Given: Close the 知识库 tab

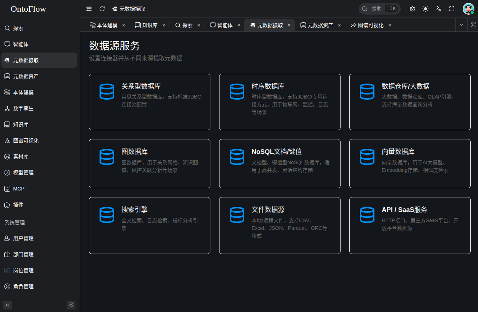Looking at the screenshot, I should coord(164,25).
